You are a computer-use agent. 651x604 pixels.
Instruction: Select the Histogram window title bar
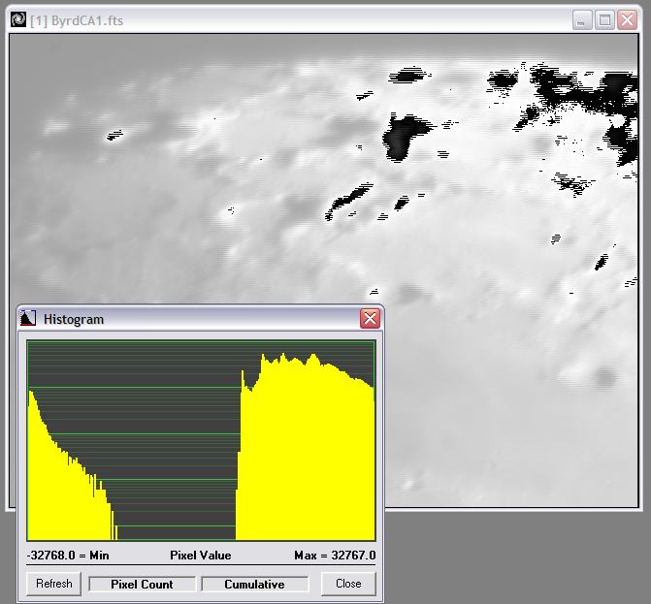(x=194, y=318)
